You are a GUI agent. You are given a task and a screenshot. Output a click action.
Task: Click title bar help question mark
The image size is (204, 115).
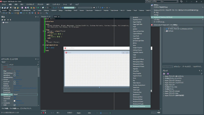tap(187, 2)
